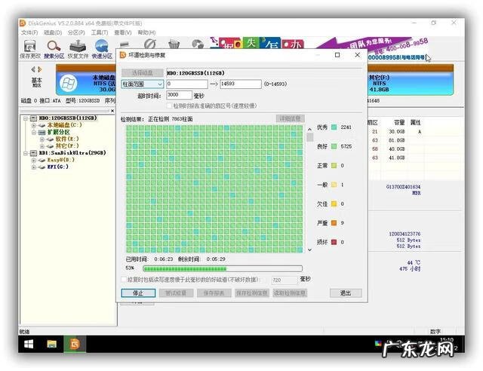Viewport: 483px width, 371px height.
Task: Expand the EFI(G:) tree node
Action: click(34, 167)
